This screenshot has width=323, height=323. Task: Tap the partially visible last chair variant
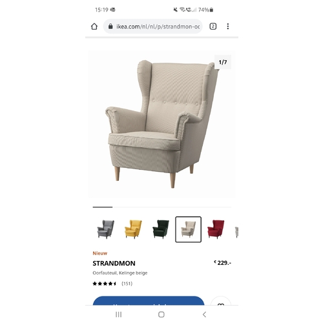[x=236, y=232]
